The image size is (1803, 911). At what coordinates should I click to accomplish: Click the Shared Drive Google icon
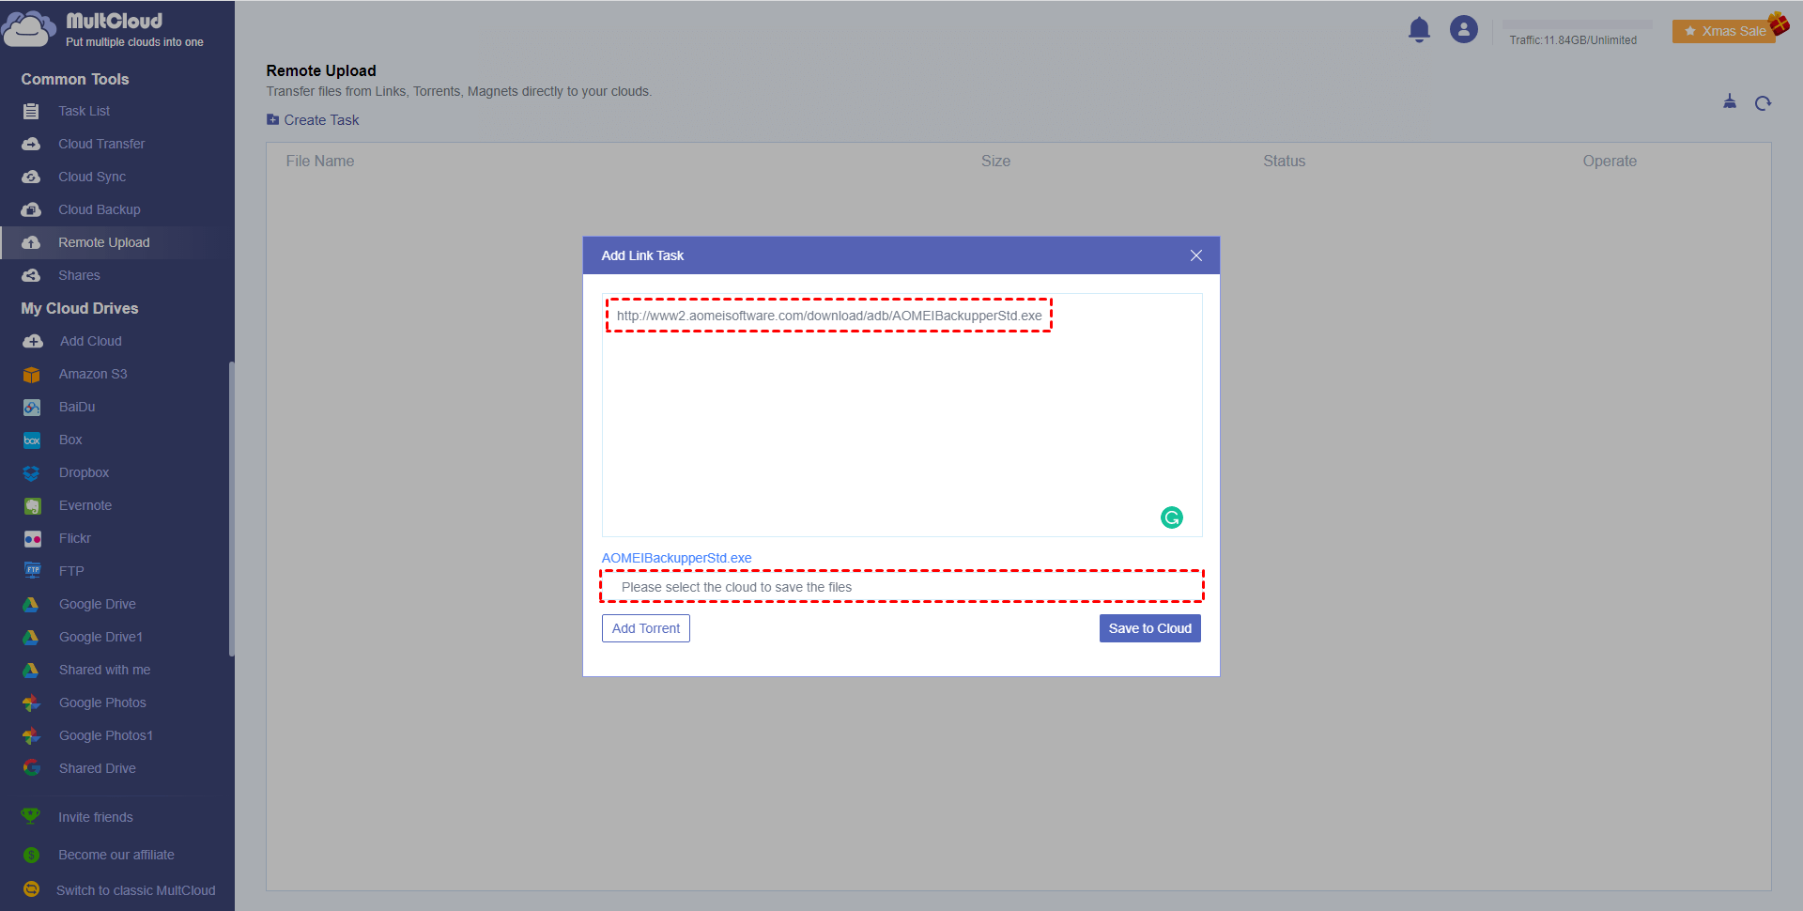point(32,768)
